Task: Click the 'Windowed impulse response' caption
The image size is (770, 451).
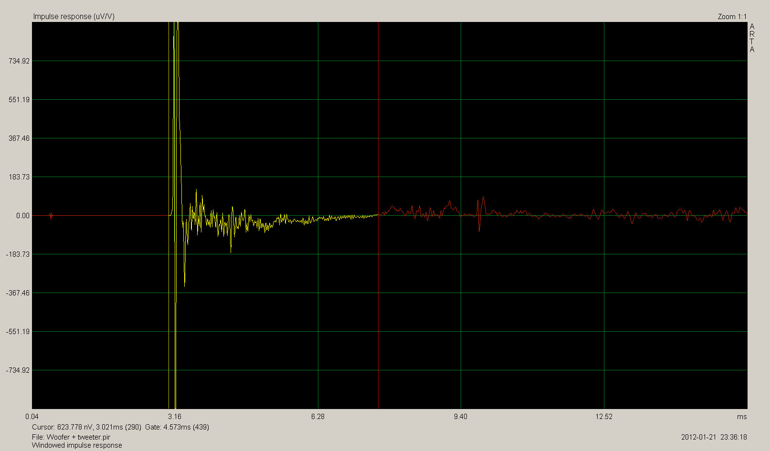Action: pos(77,445)
